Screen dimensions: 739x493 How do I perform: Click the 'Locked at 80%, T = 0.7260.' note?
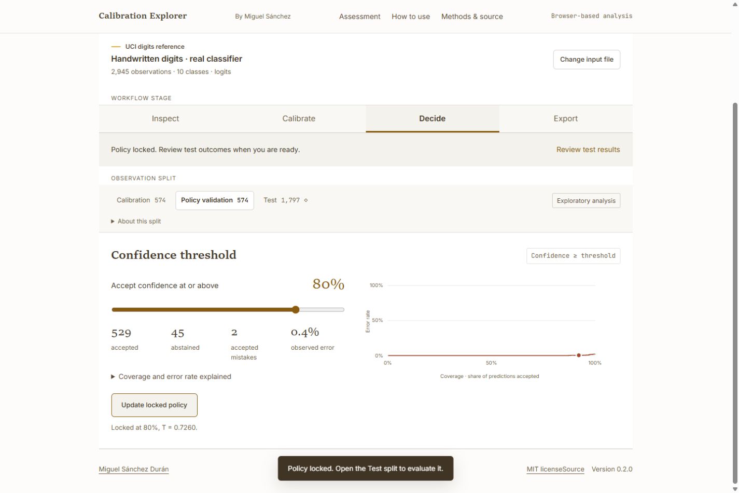[154, 428]
